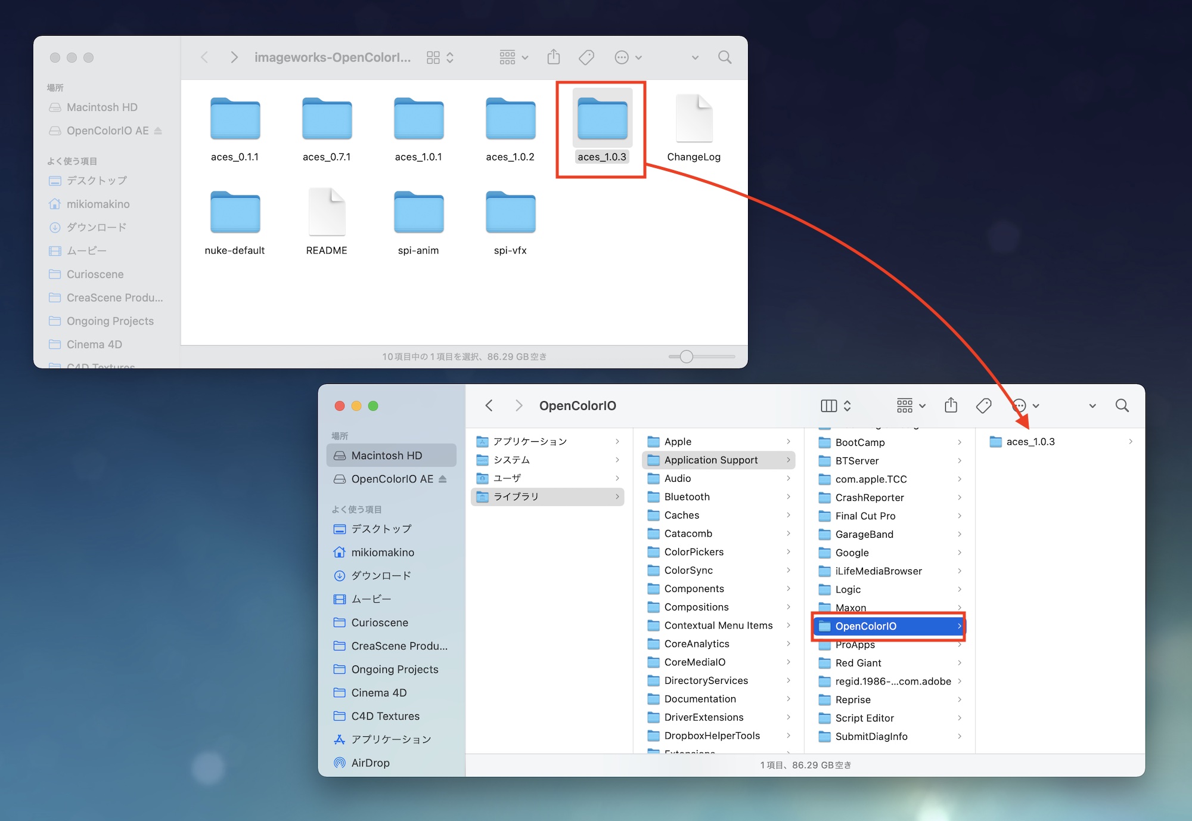This screenshot has width=1192, height=821.
Task: Open AirDrop from the sidebar
Action: click(370, 763)
